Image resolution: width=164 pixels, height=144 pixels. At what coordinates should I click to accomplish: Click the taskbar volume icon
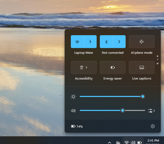(x=133, y=142)
